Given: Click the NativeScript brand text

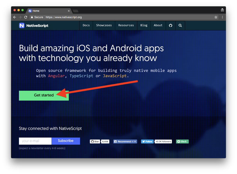Looking at the screenshot, I should pyautogui.click(x=37, y=26).
